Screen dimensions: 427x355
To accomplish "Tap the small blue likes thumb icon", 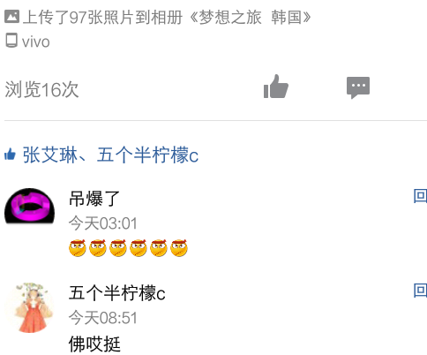I will click(x=10, y=155).
